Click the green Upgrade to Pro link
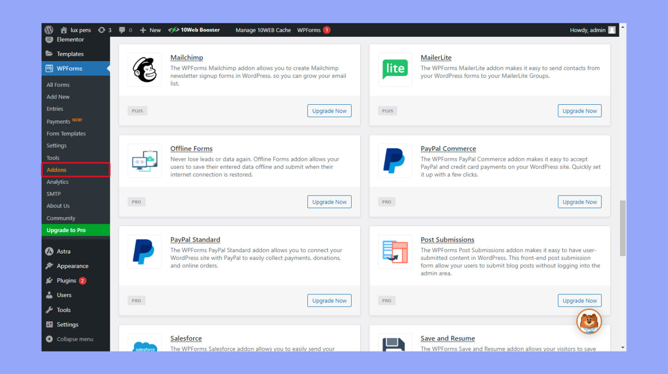The width and height of the screenshot is (668, 374). pos(66,230)
